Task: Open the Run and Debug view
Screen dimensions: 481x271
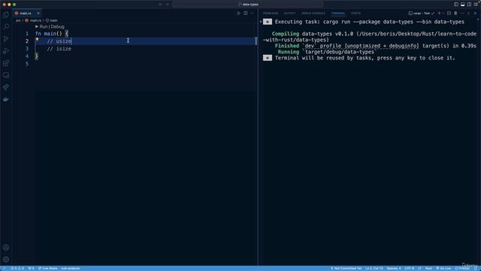Action: click(6, 51)
